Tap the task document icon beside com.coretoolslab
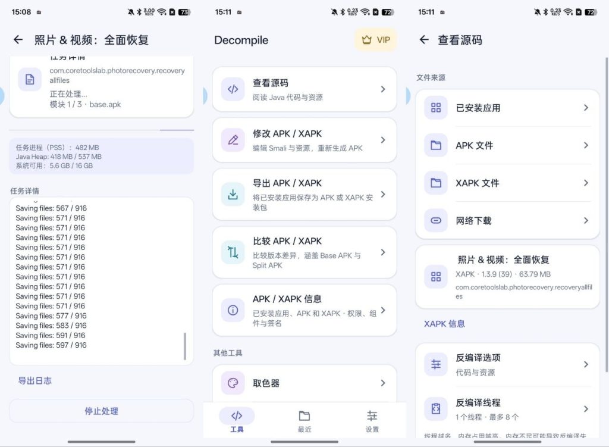This screenshot has height=447, width=609. click(30, 79)
